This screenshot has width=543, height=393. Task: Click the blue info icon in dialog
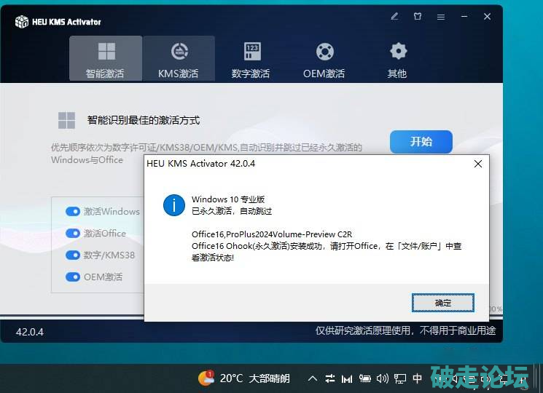tap(174, 205)
